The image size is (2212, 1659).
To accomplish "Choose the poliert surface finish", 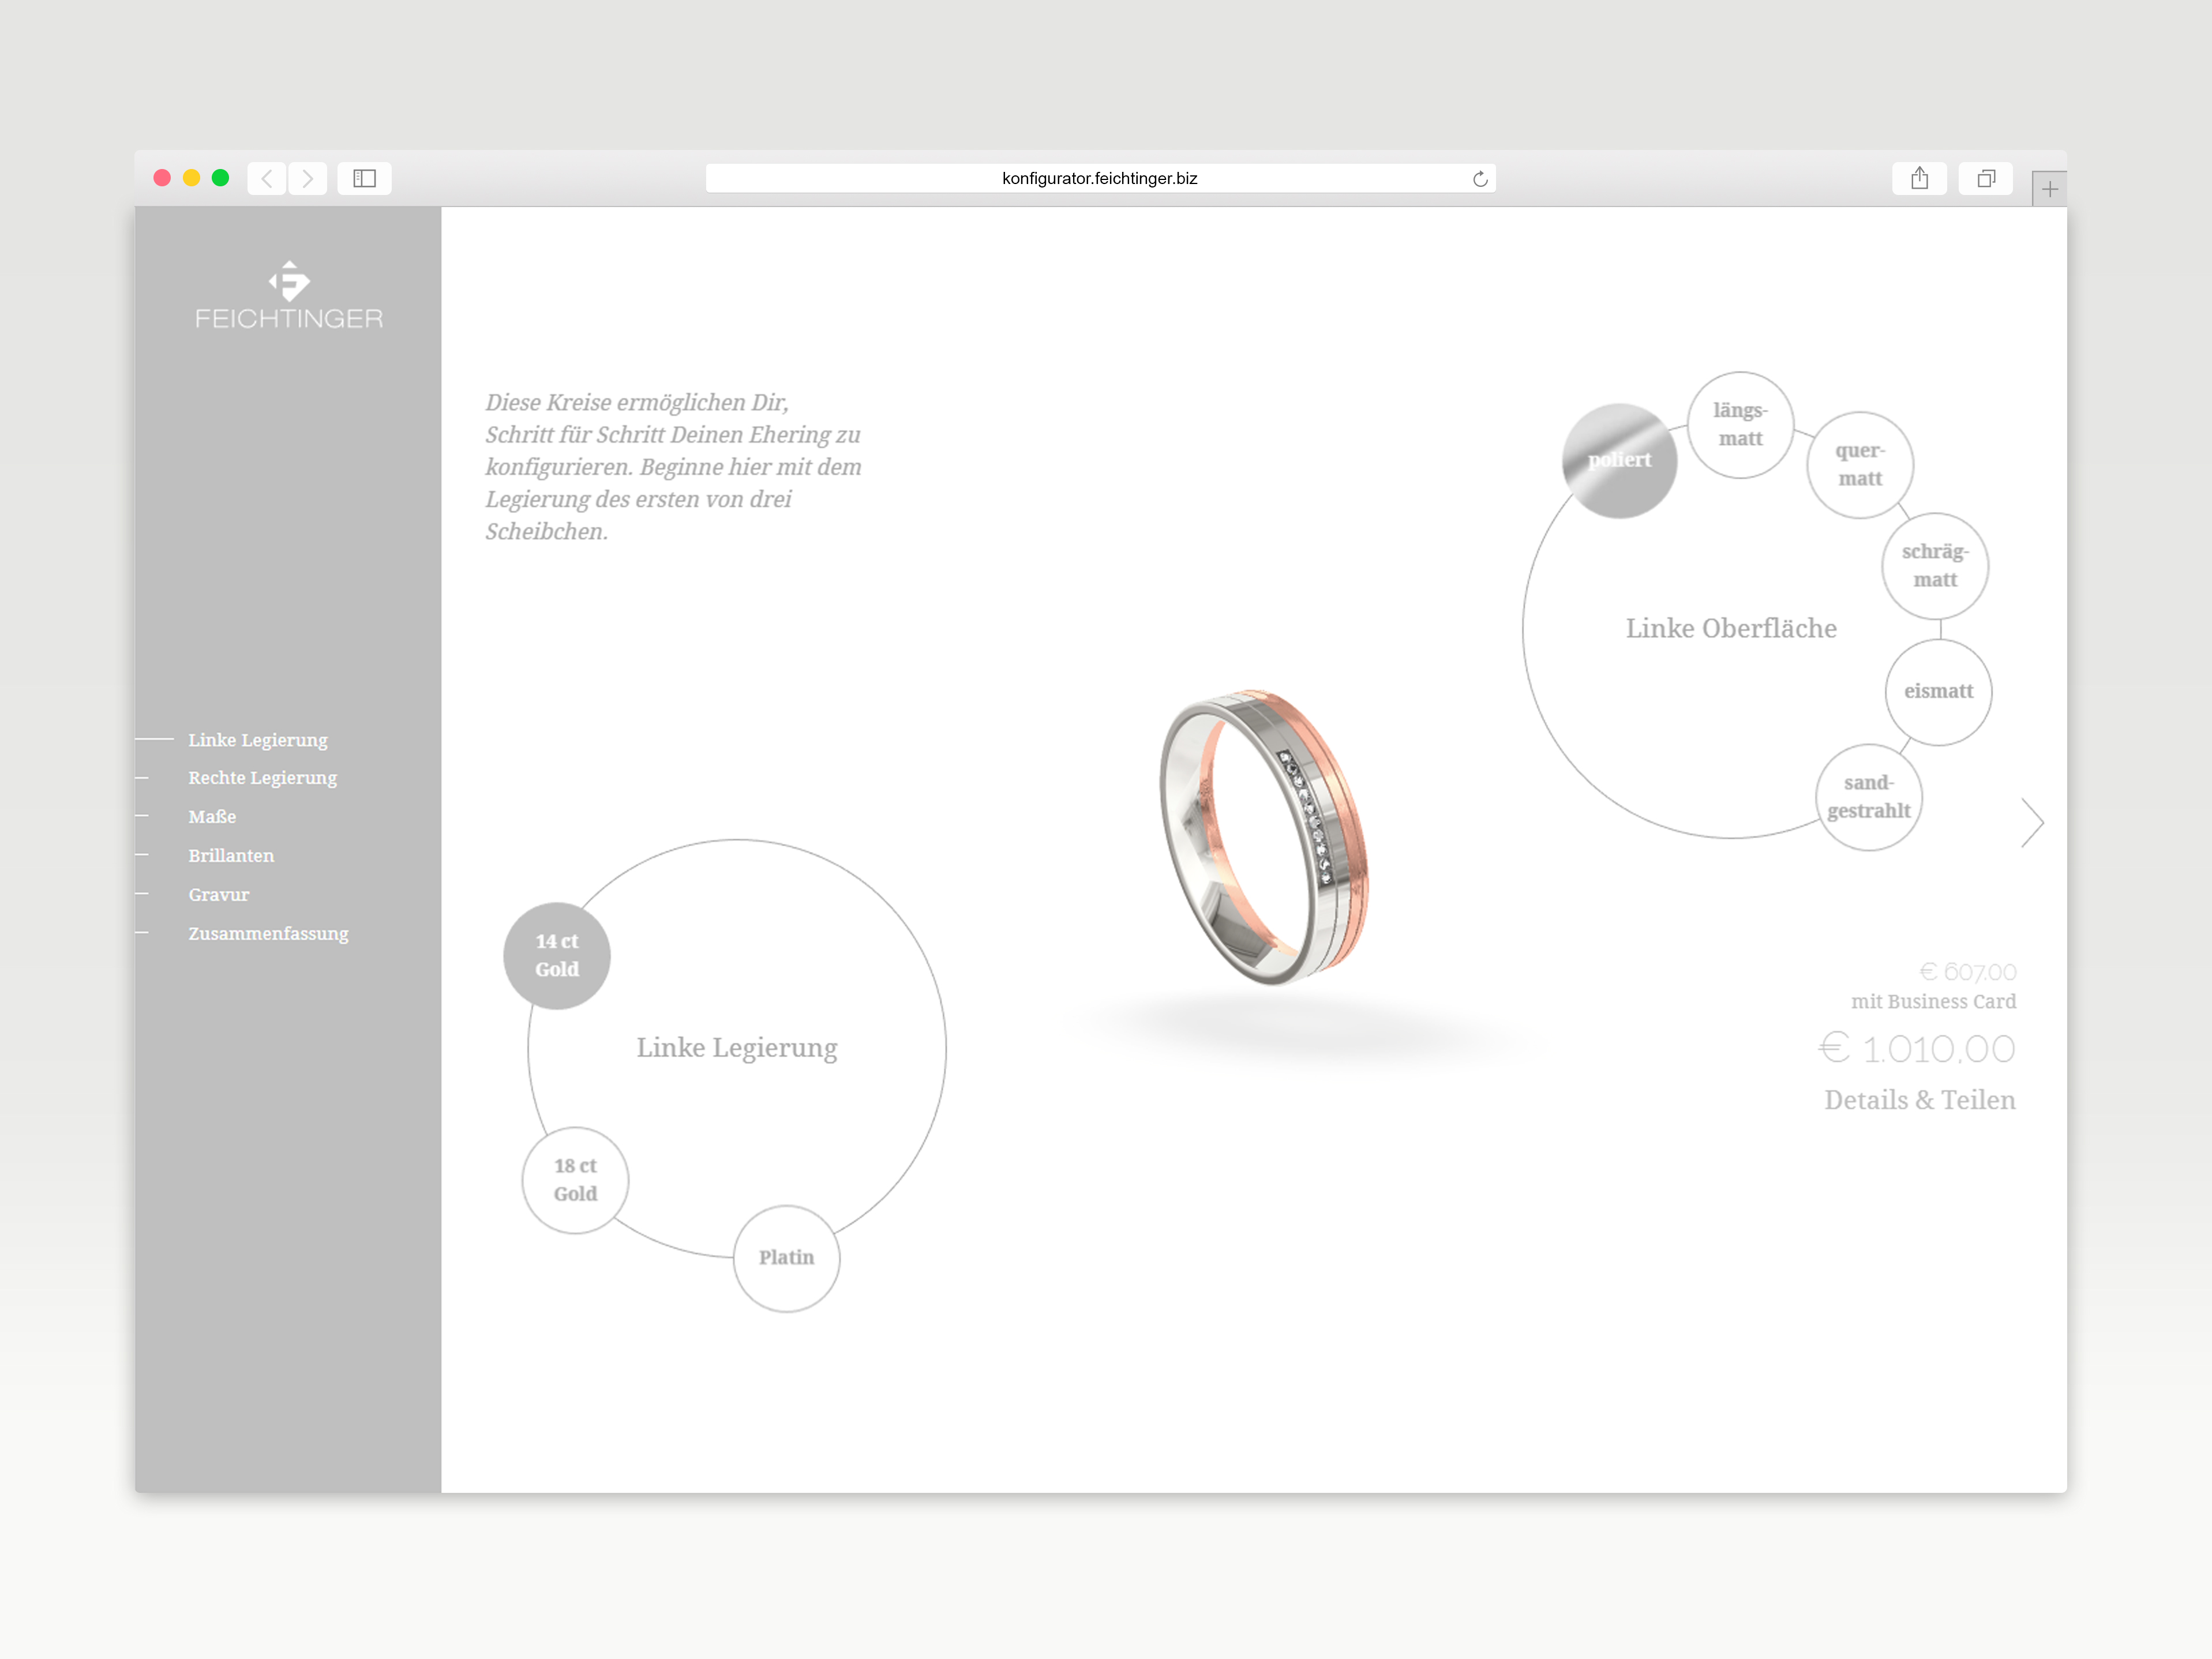I will point(1620,460).
